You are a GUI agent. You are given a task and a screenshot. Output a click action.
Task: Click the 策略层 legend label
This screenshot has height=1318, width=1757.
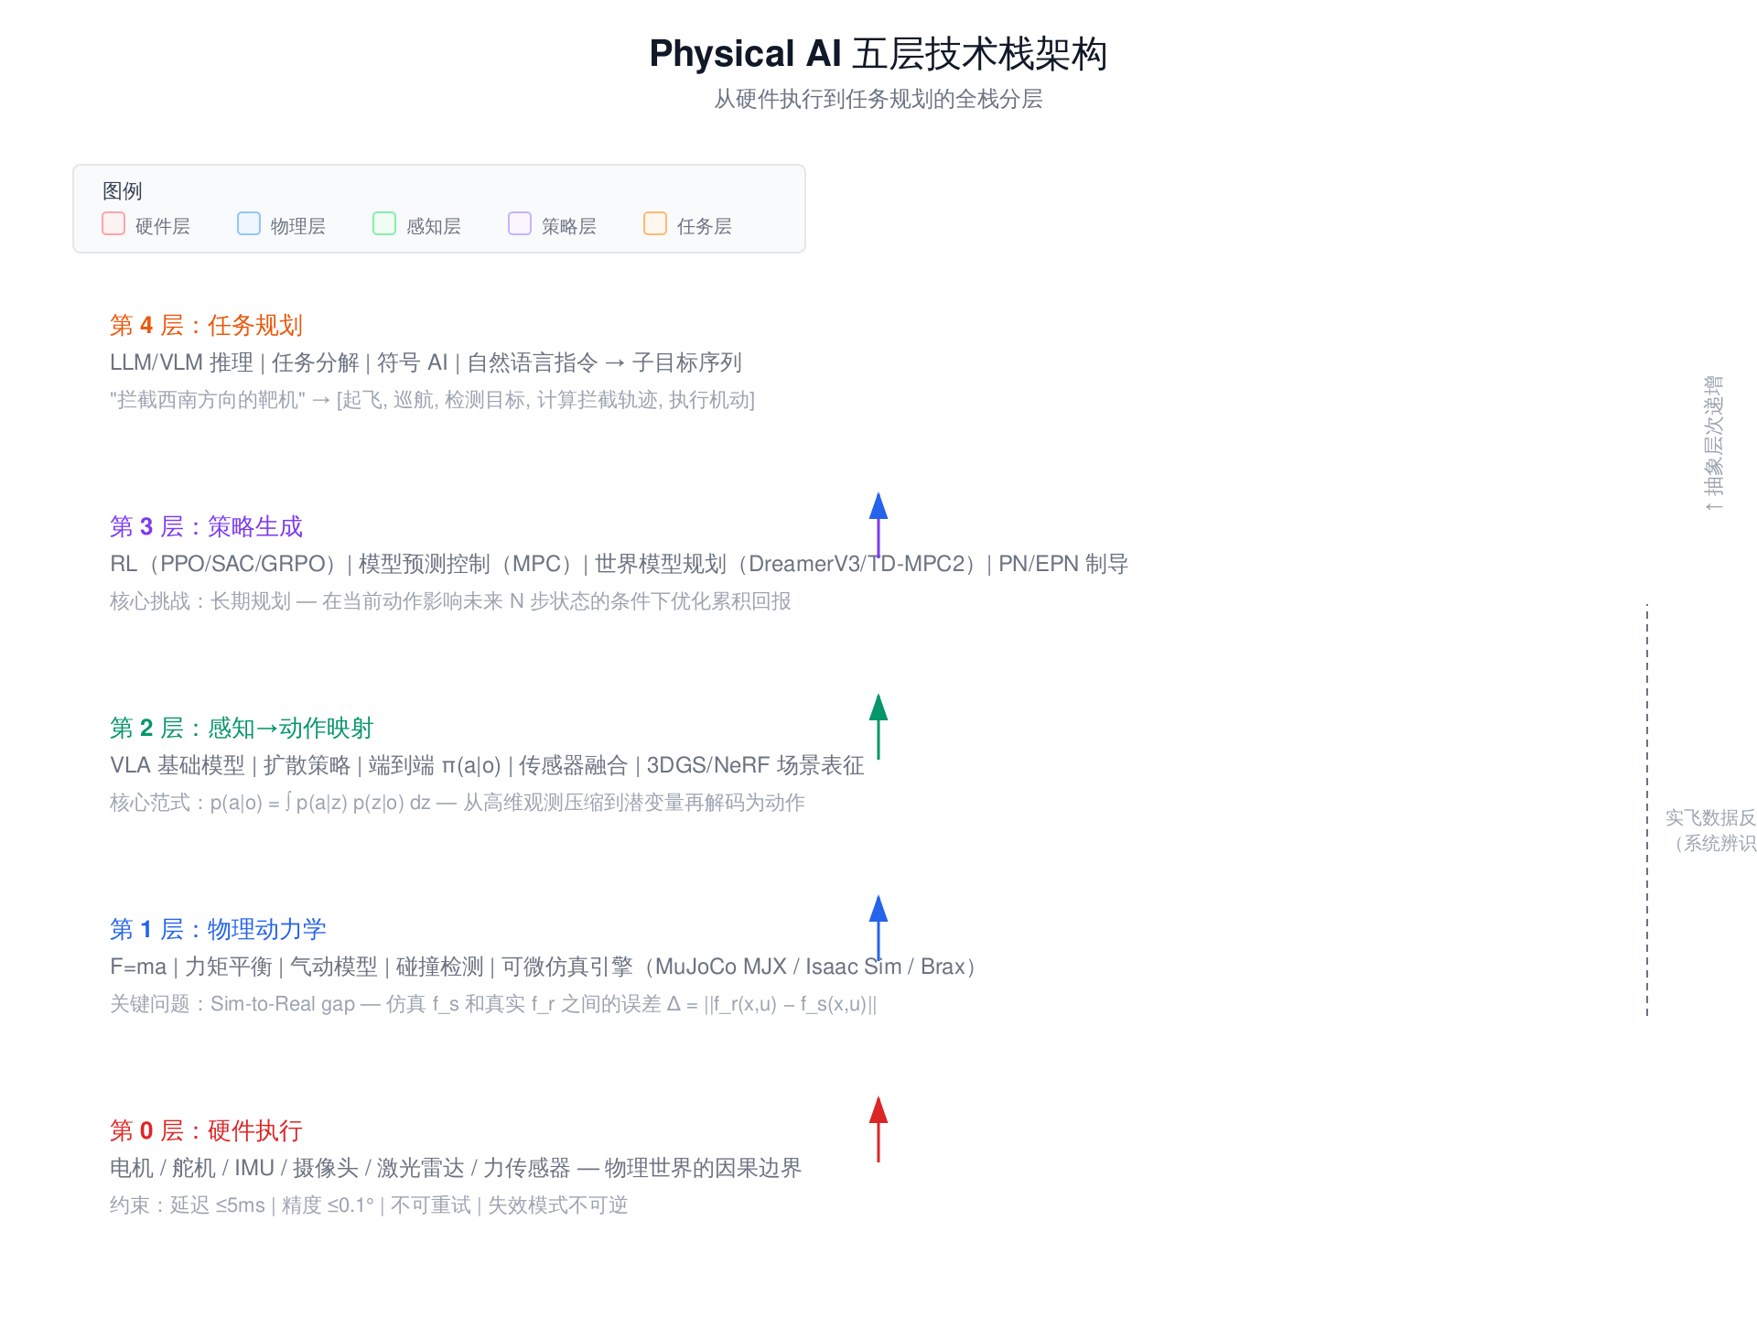pos(569,226)
